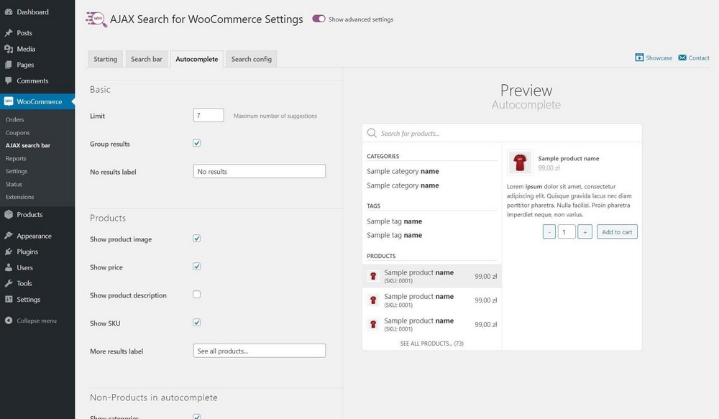Click the magnifier icon in preview search bar

point(372,133)
